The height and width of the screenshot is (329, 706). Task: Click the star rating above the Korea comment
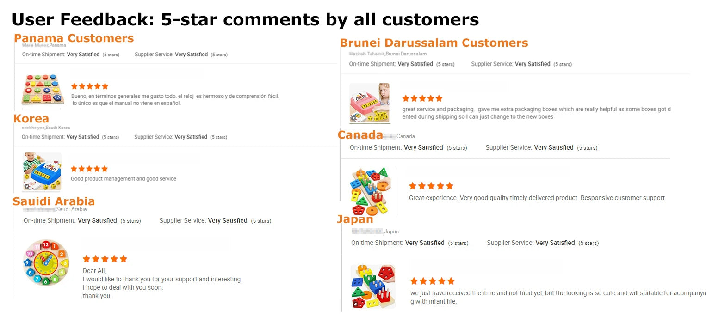pyautogui.click(x=89, y=169)
